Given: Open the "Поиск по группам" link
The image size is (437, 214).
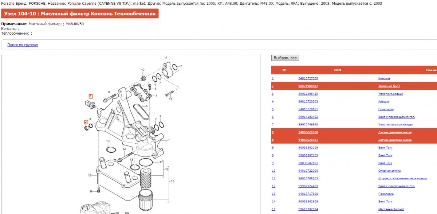Looking at the screenshot, I should click(23, 45).
